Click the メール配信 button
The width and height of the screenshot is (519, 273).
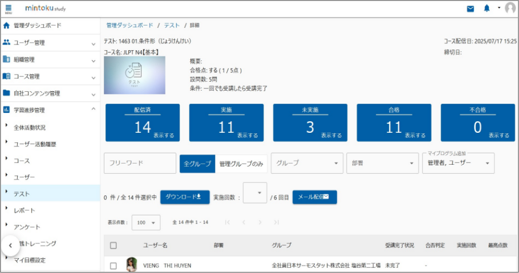314,197
